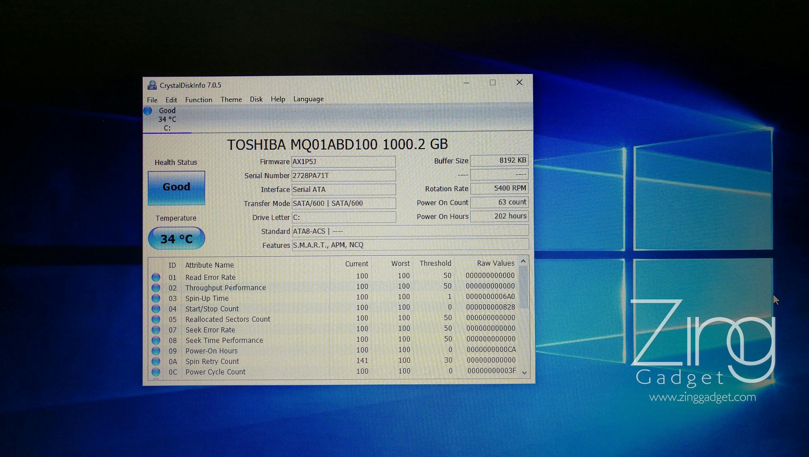The width and height of the screenshot is (809, 457).
Task: Click the blue status orb for drive C:
Action: (148, 111)
